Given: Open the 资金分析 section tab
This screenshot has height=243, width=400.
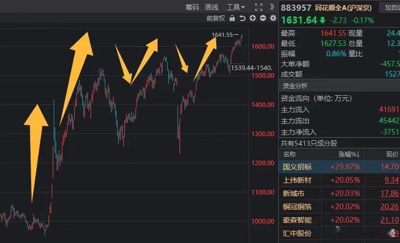Looking at the screenshot, I should (295, 86).
